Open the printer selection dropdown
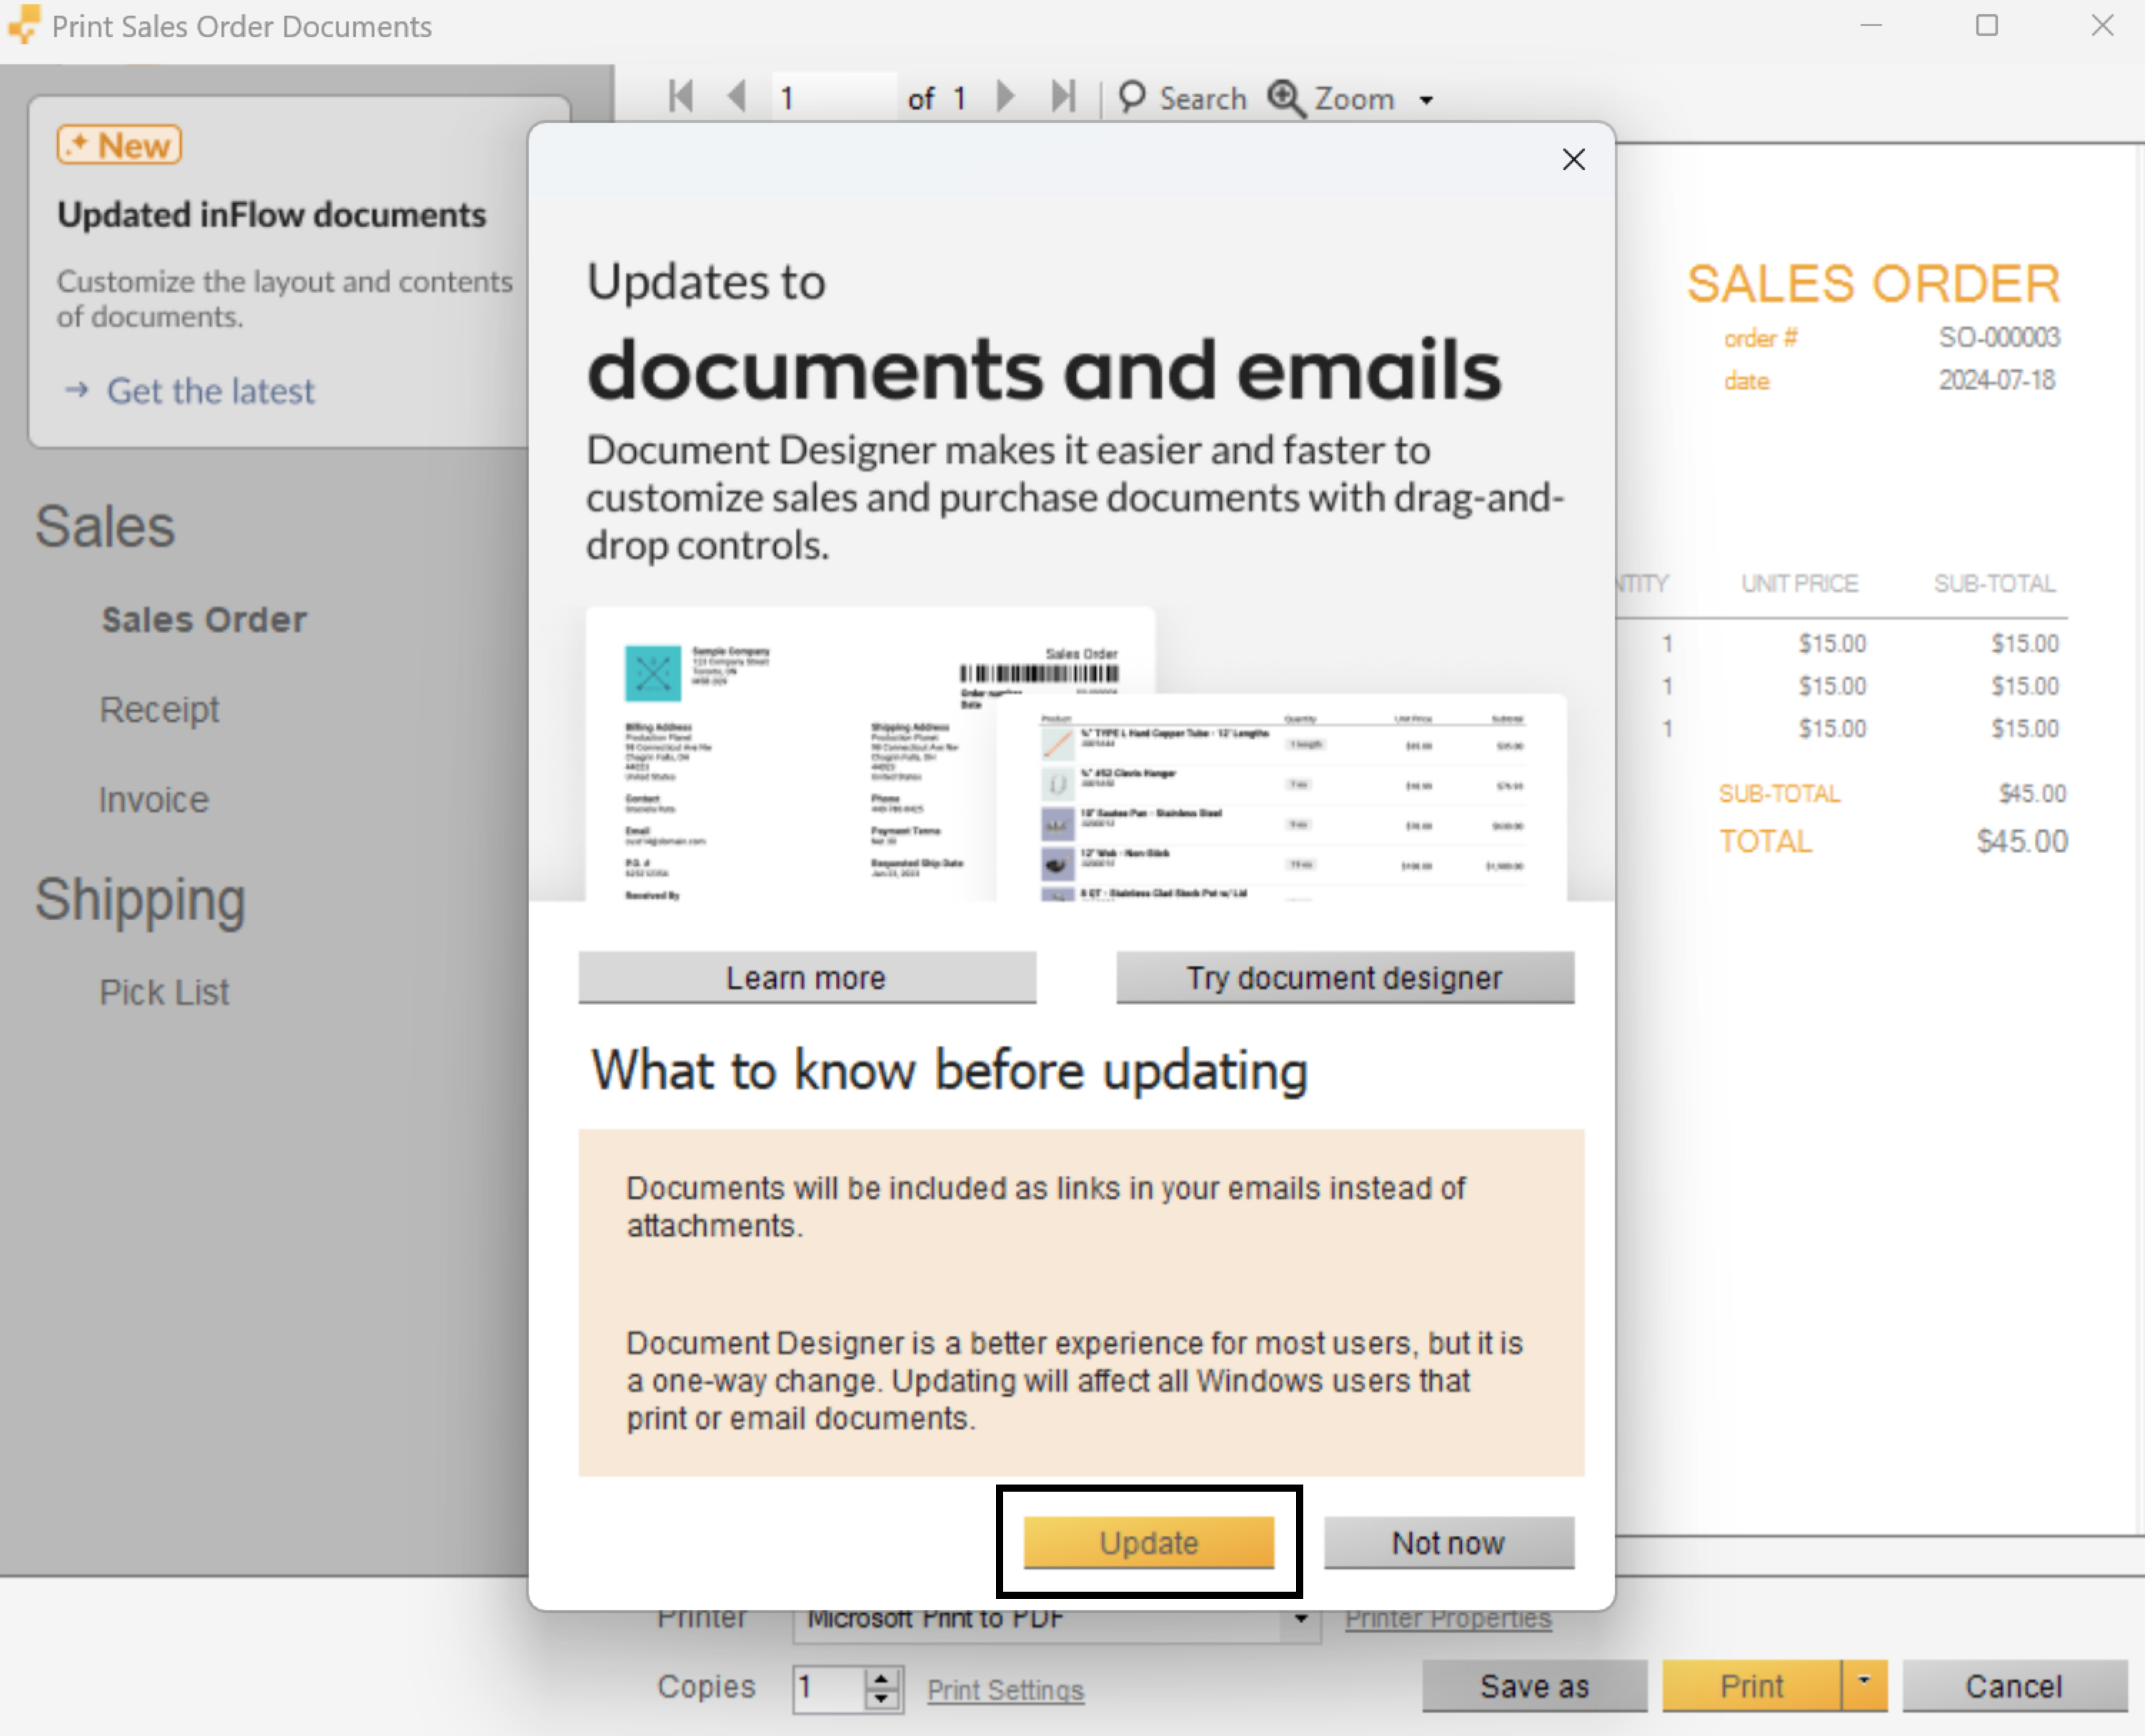Screen dimensions: 2145x1736 point(1300,1620)
